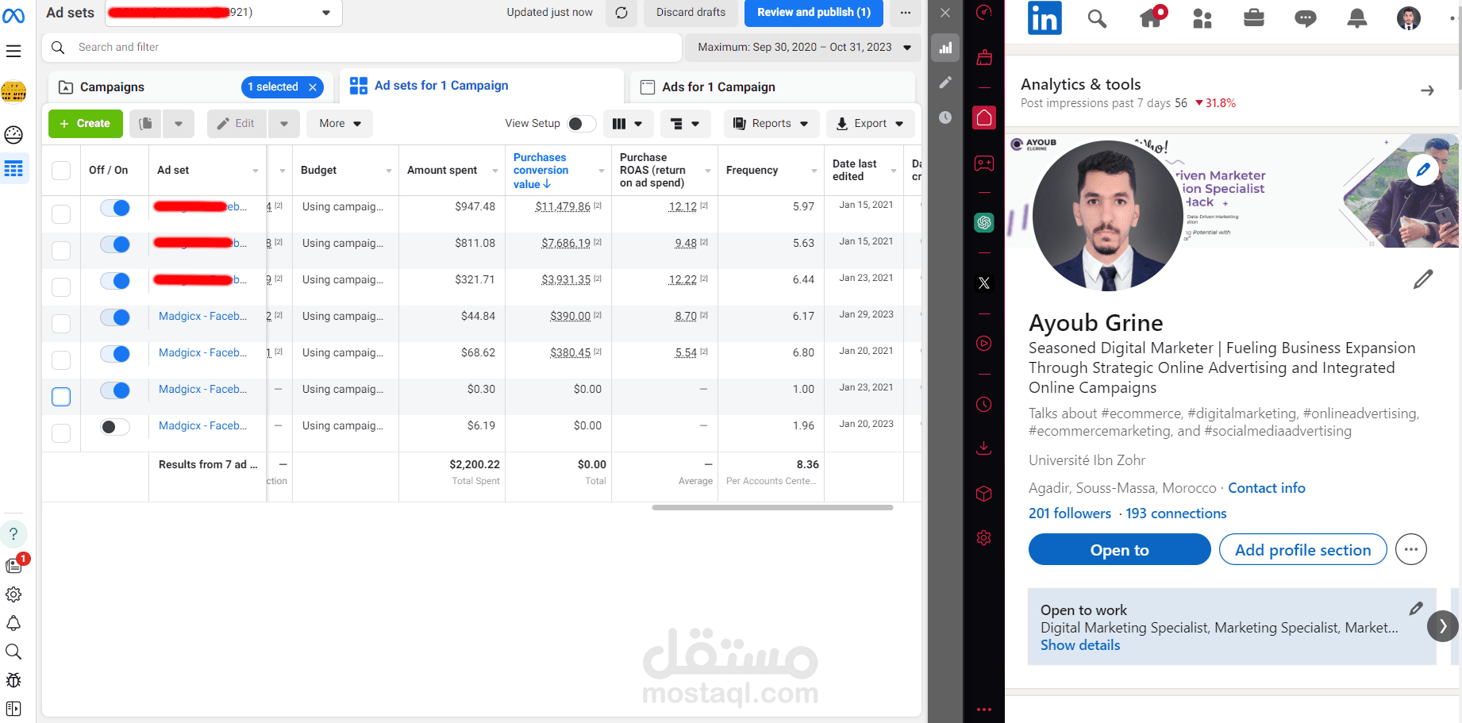This screenshot has width=1462, height=723.
Task: Open the history clock in side panel
Action: point(945,117)
